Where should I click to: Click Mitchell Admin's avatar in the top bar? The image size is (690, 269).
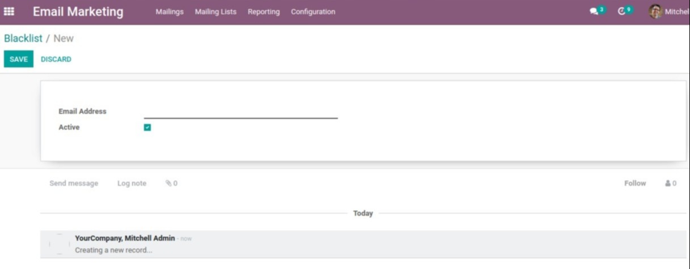(x=655, y=11)
